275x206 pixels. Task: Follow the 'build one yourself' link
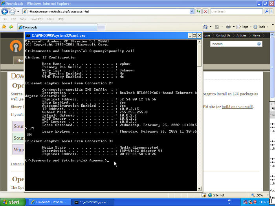237,107
